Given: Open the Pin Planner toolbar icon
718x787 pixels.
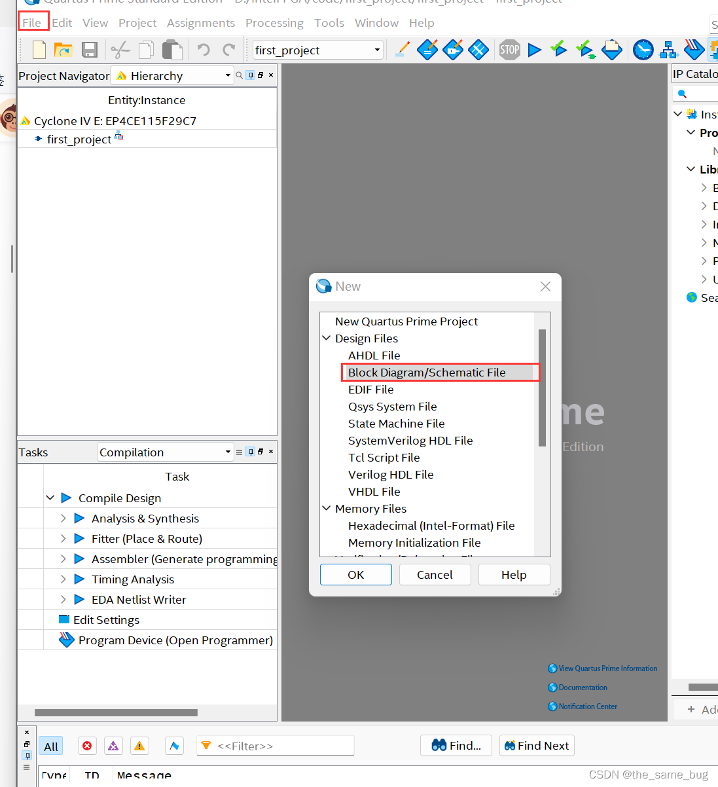Looking at the screenshot, I should [453, 50].
